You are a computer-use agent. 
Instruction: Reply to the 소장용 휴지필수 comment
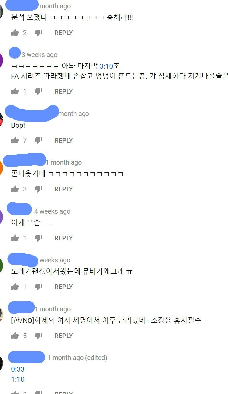coord(64,336)
